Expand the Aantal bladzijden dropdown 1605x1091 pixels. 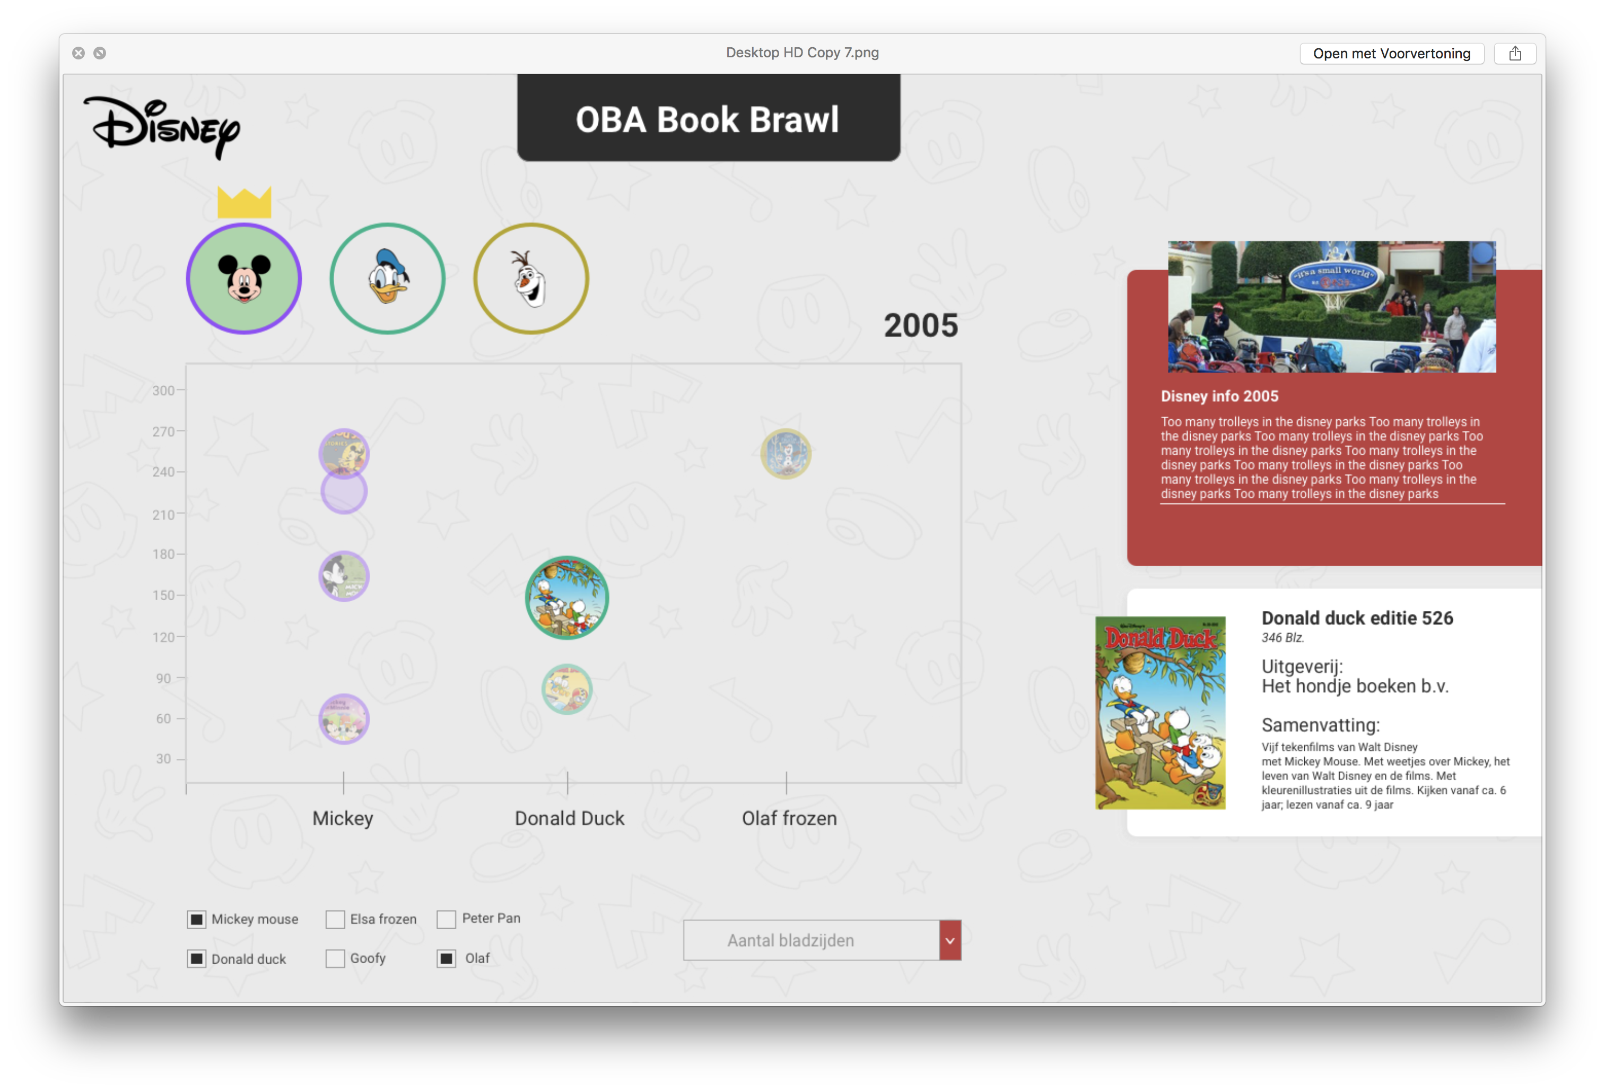coord(952,940)
